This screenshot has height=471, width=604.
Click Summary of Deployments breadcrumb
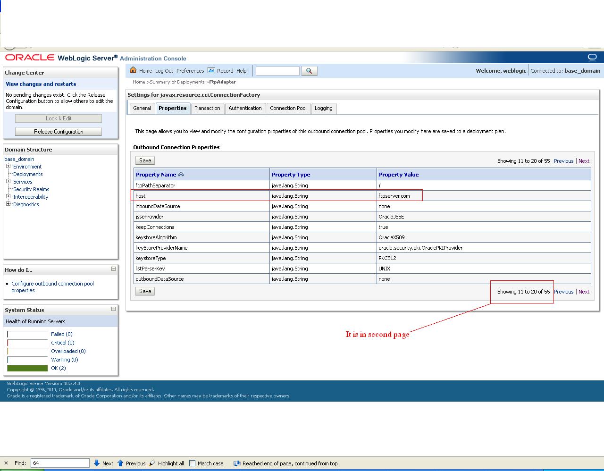coord(177,82)
